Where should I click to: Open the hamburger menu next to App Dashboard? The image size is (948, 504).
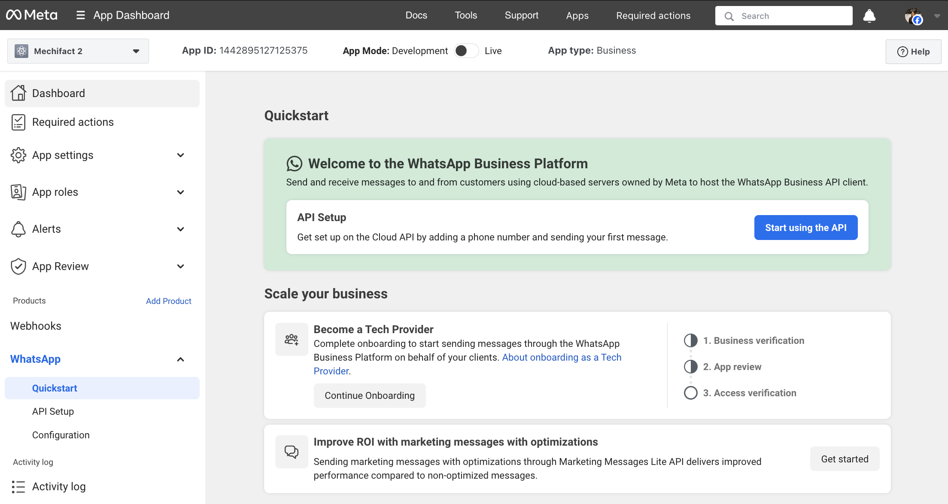[80, 15]
